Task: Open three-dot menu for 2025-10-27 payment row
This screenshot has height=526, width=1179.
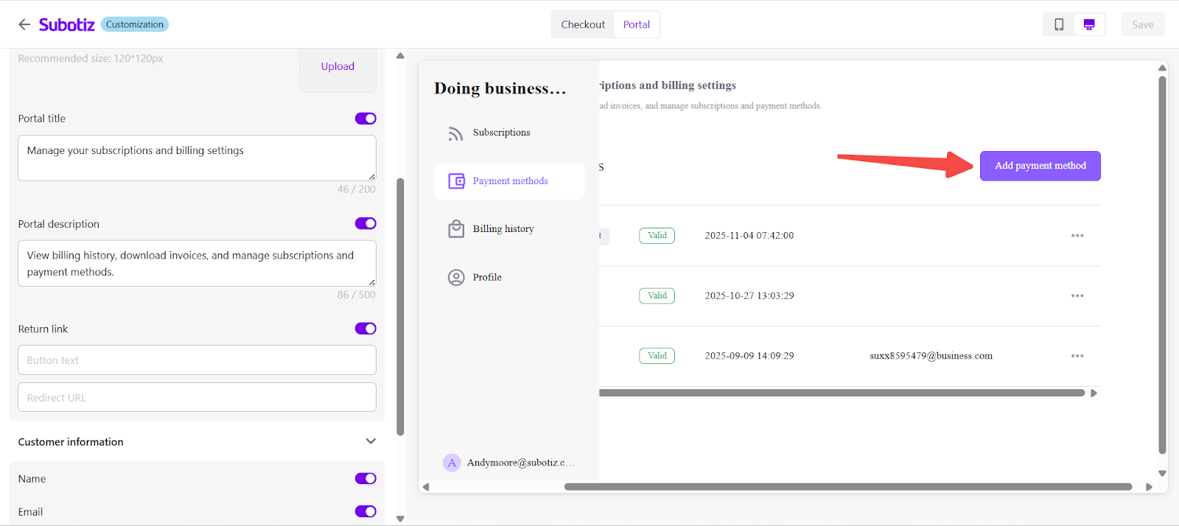Action: (1077, 296)
